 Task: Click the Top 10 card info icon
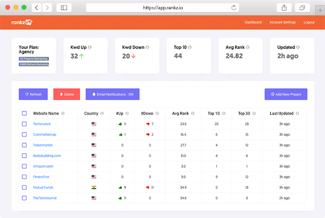tap(189, 47)
